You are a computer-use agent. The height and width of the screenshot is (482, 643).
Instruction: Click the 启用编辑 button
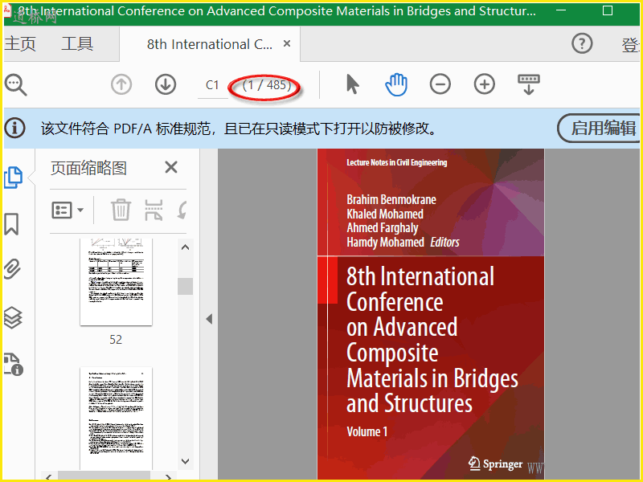(600, 129)
